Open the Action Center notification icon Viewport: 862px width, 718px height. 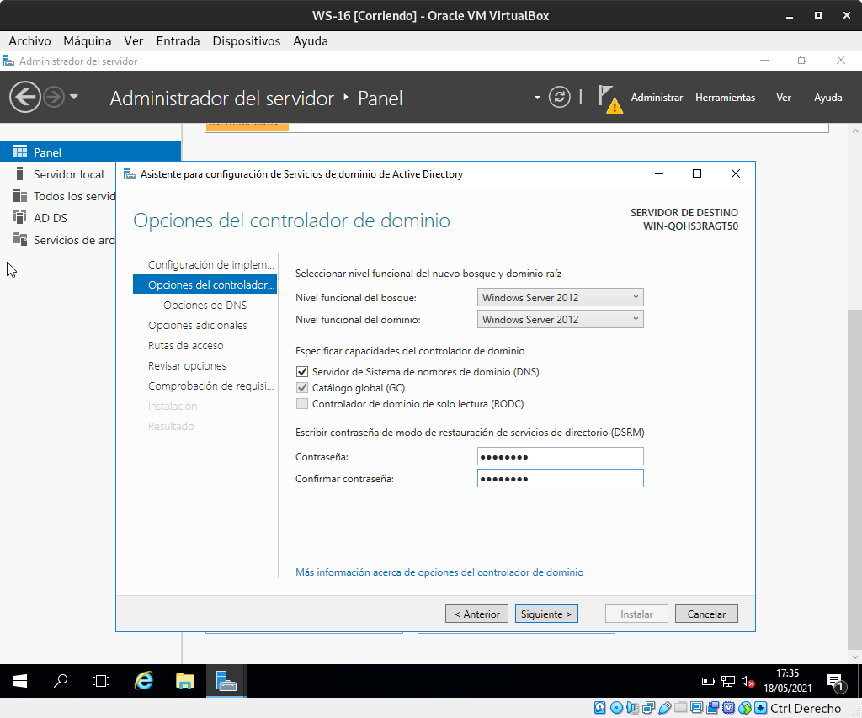coord(834,681)
